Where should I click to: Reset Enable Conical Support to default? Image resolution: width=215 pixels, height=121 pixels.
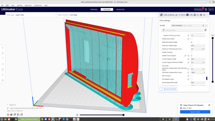[x=188, y=56]
